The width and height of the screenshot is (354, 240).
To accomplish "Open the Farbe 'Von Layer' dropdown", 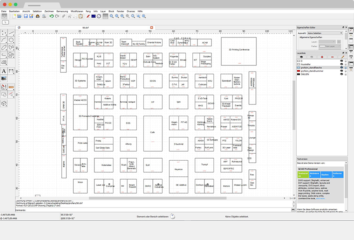I will point(330,46).
